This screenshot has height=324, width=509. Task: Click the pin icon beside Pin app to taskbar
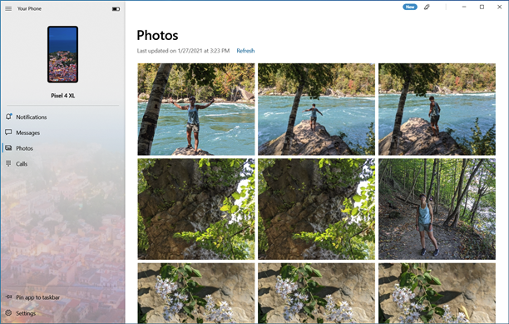click(x=9, y=297)
